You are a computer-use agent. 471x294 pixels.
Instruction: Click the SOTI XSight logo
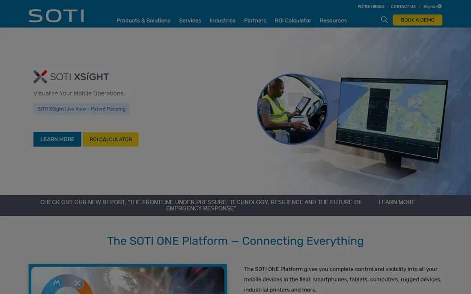pyautogui.click(x=71, y=77)
